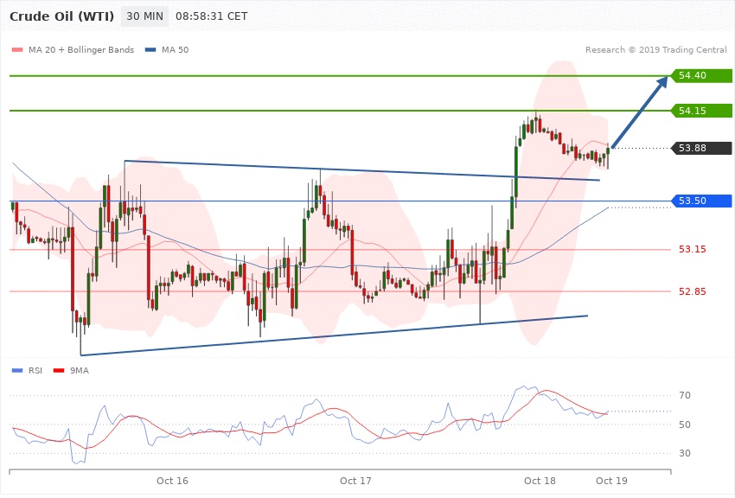Click the RSI 70 level label
The width and height of the screenshot is (735, 498).
coord(685,396)
